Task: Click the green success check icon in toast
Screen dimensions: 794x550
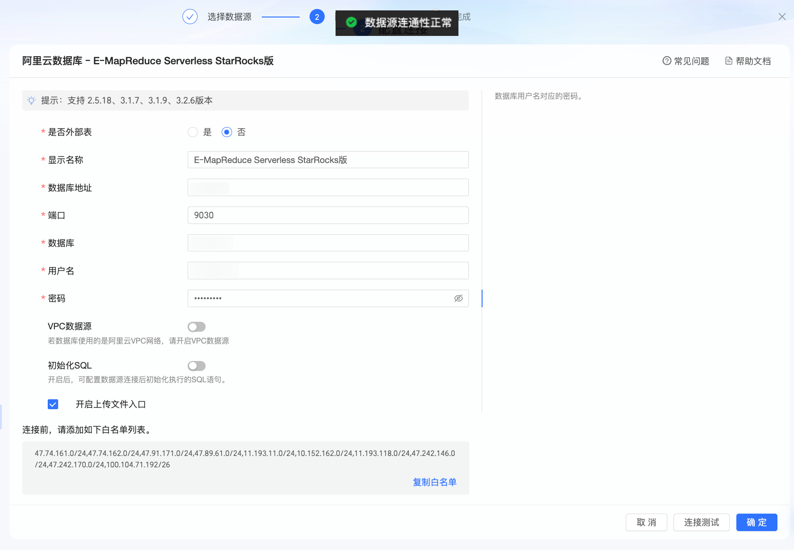Action: 351,22
